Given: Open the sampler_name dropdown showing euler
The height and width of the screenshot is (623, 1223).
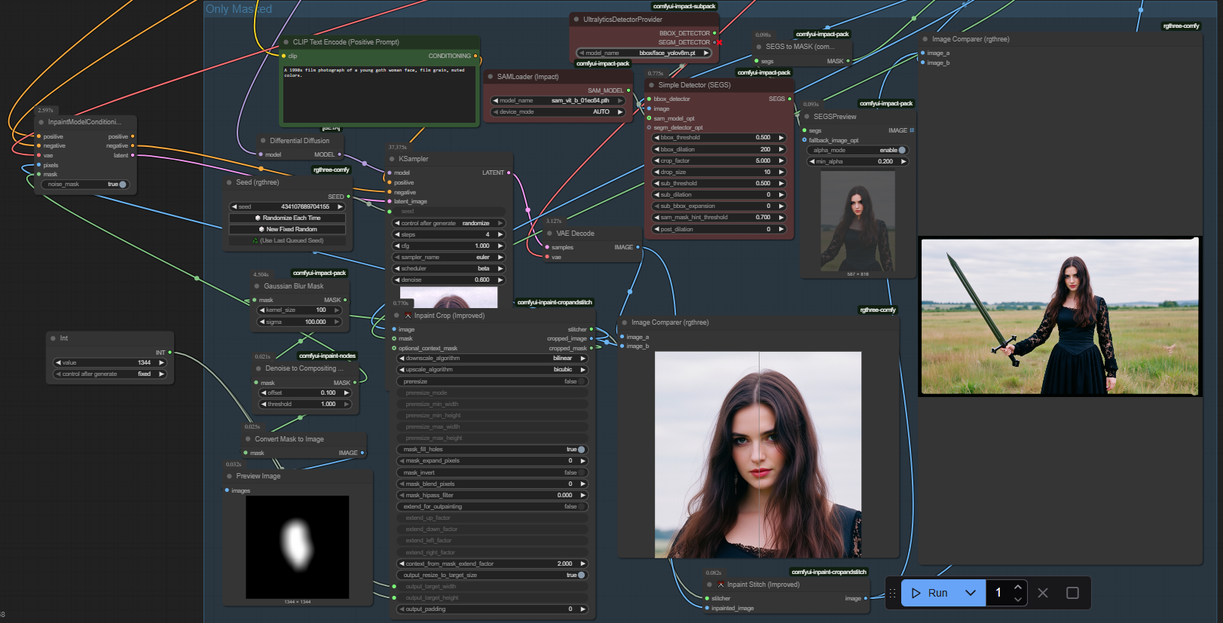Looking at the screenshot, I should [x=448, y=257].
